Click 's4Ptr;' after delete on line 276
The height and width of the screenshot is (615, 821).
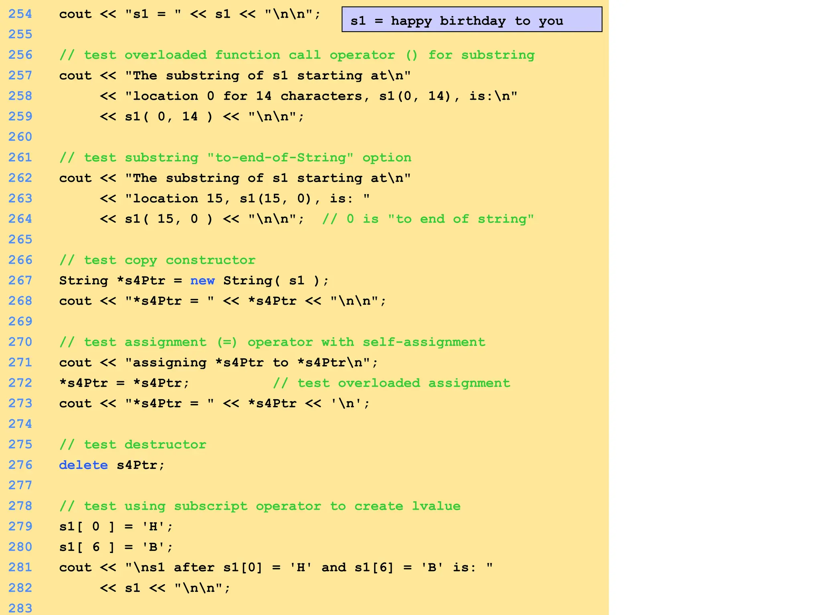pyautogui.click(x=141, y=465)
